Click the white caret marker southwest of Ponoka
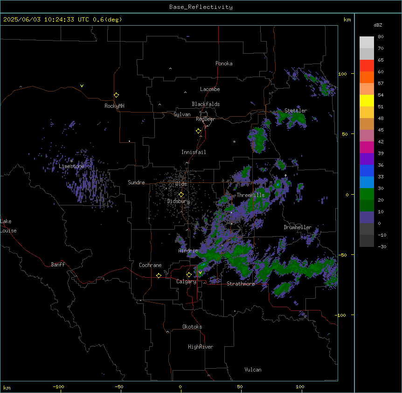The height and width of the screenshot is (393, 402). pos(170,69)
